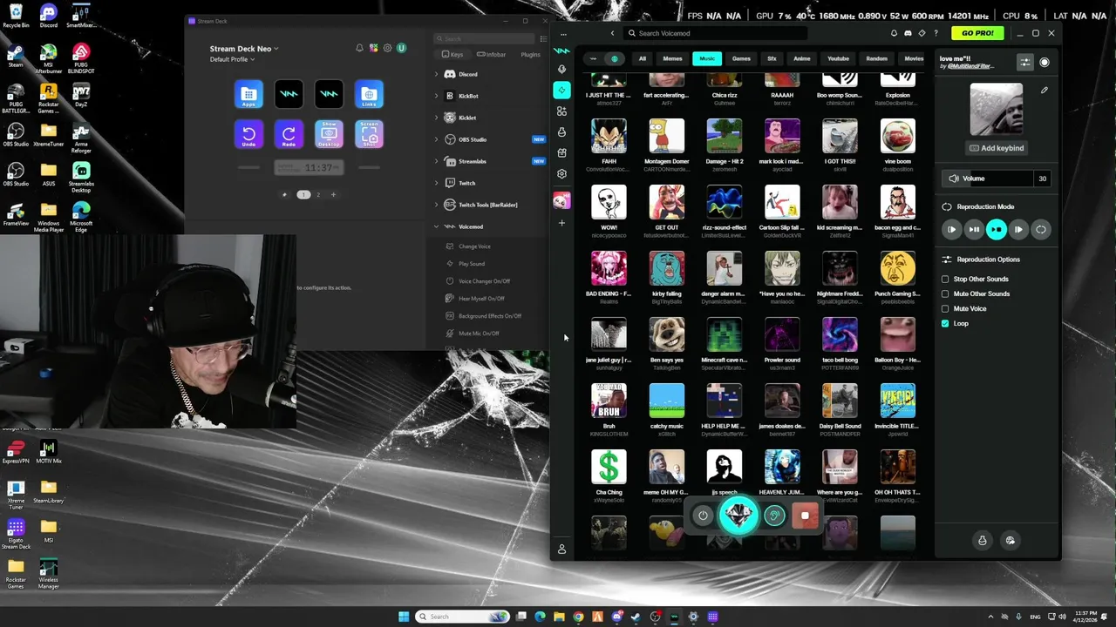Image resolution: width=1116 pixels, height=627 pixels.
Task: Open the Default Profile dropdown
Action: [x=233, y=59]
